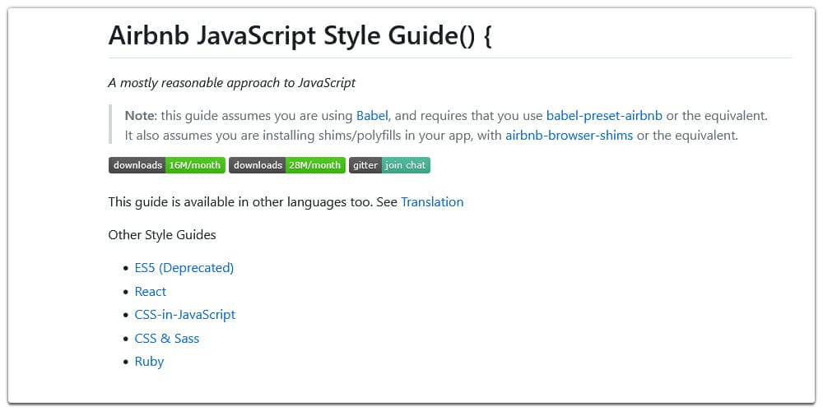The height and width of the screenshot is (411, 823).
Task: Click the bold 'Note' word in blockquote
Action: [139, 116]
